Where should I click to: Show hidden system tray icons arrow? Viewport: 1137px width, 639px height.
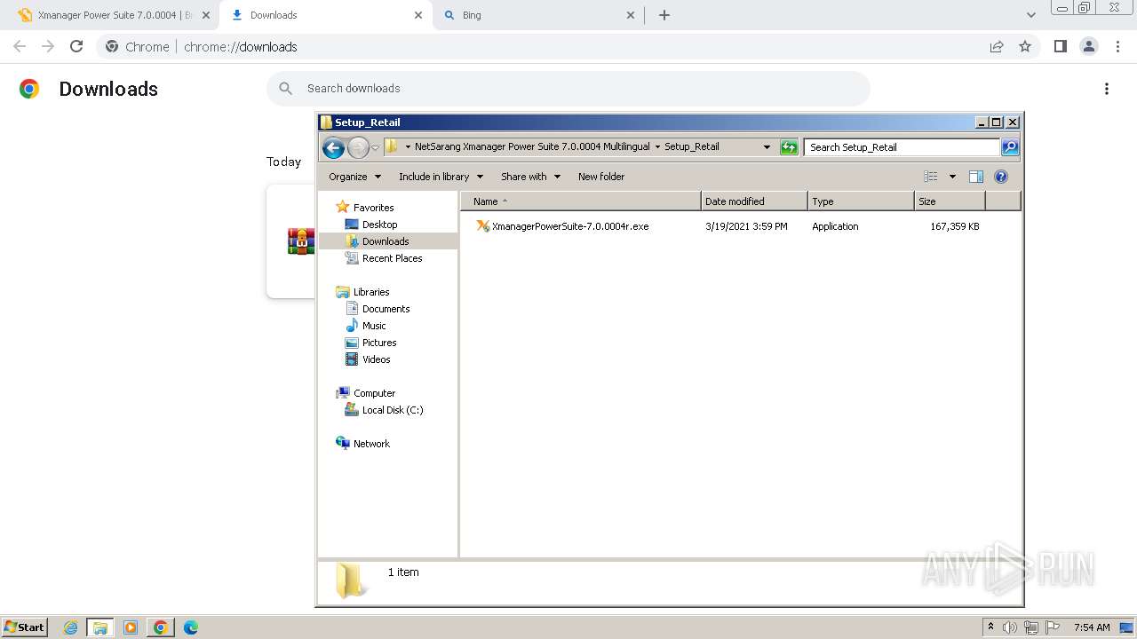[x=990, y=627]
